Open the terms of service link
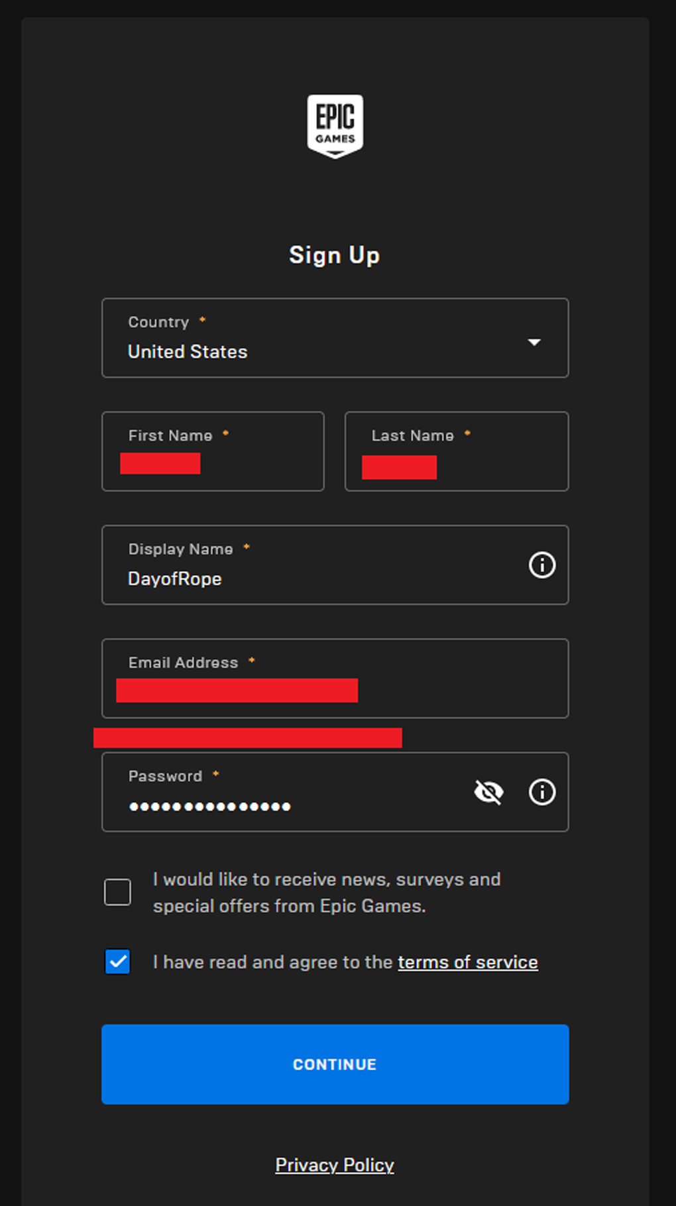 (x=468, y=962)
